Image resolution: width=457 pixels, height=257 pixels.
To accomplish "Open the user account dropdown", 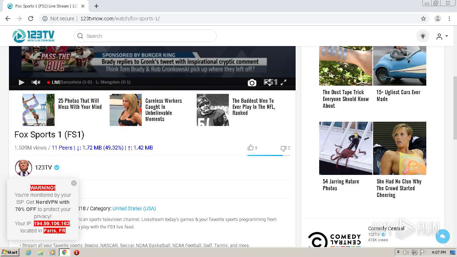I will tap(442, 36).
